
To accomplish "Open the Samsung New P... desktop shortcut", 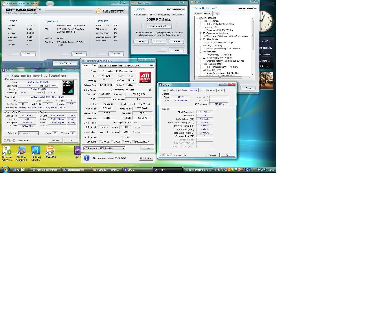I will pyautogui.click(x=36, y=153).
